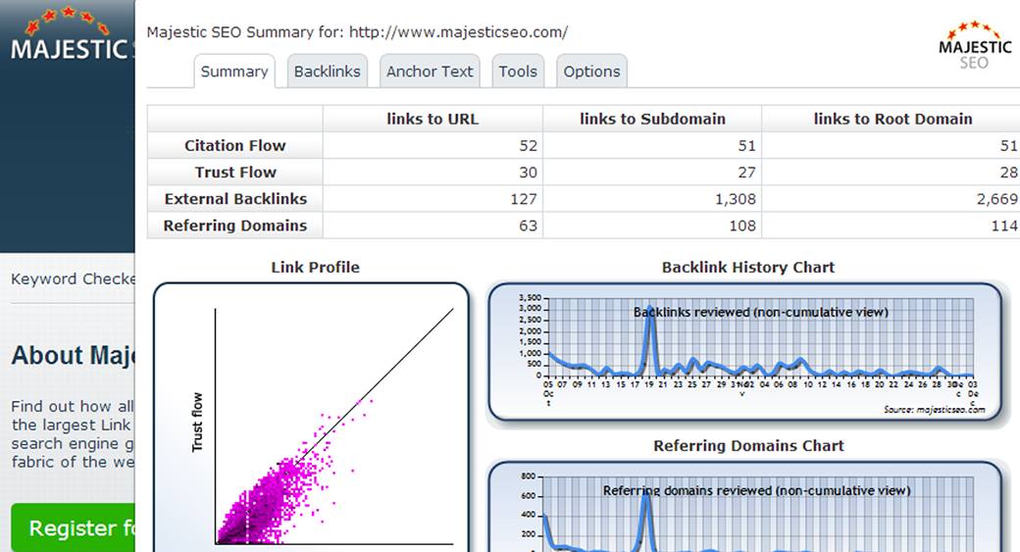Click the Majestic logo in the left header
Image resolution: width=1020 pixels, height=552 pixels.
(69, 39)
